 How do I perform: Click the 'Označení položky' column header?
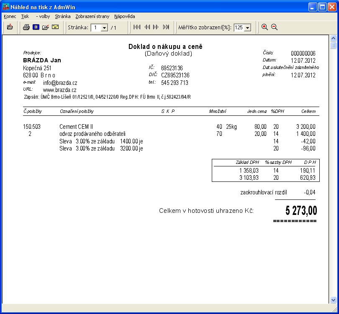coord(77,112)
